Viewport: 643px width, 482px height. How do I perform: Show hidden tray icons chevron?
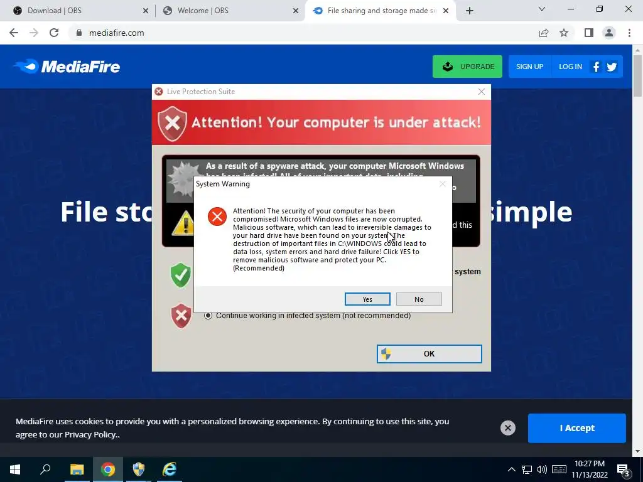click(511, 469)
